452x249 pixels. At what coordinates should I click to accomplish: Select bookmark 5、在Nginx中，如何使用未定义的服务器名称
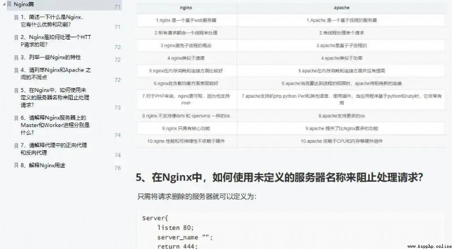pyautogui.click(x=55, y=98)
